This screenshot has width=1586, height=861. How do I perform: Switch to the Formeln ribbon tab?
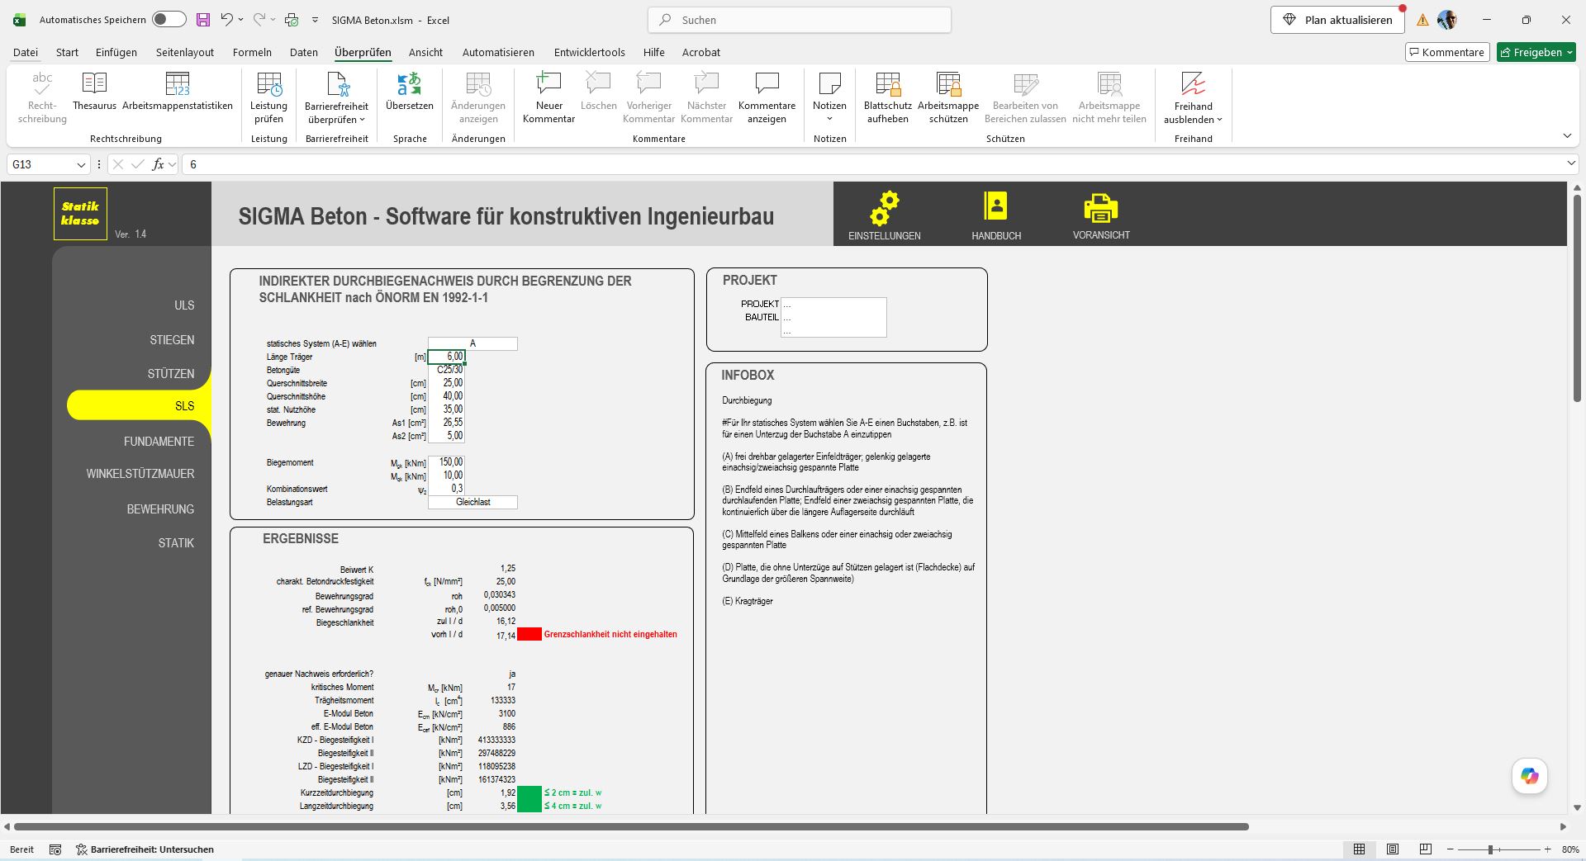252,52
